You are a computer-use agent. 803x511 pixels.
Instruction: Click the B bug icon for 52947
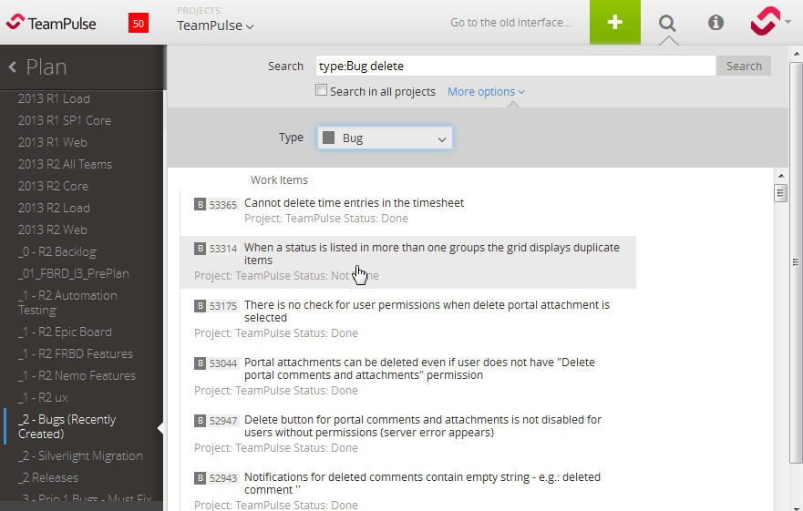coord(200,421)
